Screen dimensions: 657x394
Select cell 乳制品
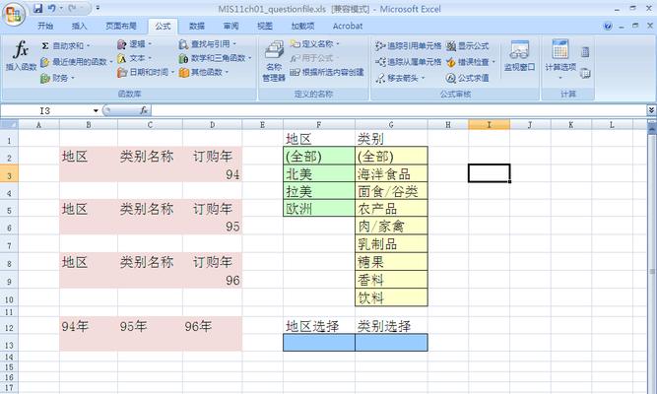pyautogui.click(x=391, y=243)
